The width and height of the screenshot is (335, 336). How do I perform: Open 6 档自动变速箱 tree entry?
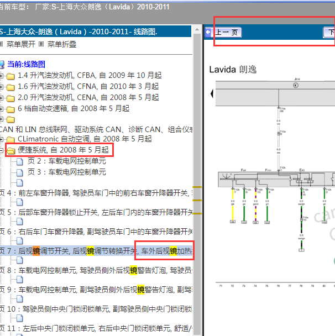[74, 108]
